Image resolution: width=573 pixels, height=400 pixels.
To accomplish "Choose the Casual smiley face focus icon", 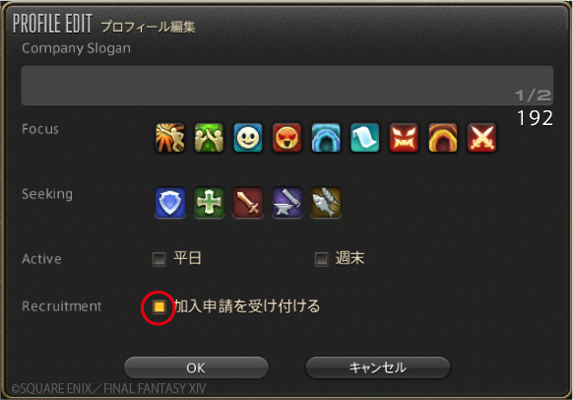I will point(248,138).
